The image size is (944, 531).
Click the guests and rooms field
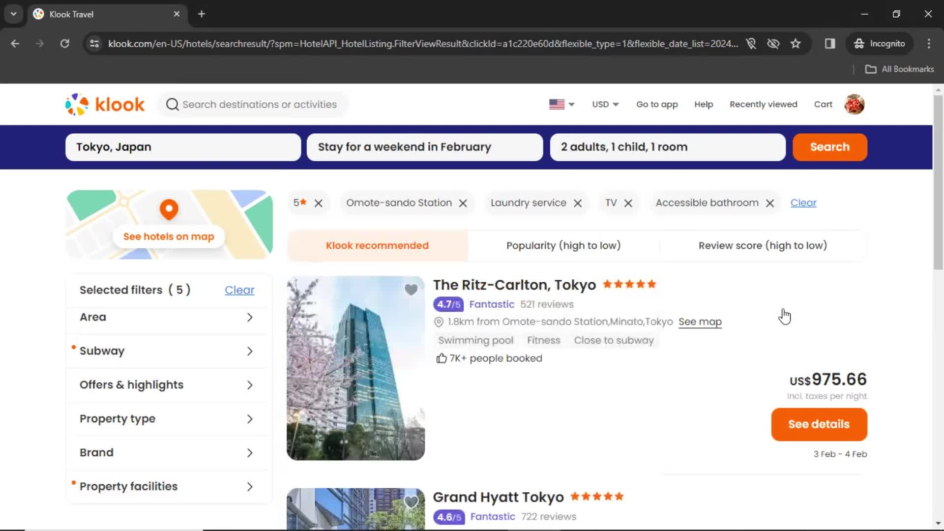click(668, 147)
